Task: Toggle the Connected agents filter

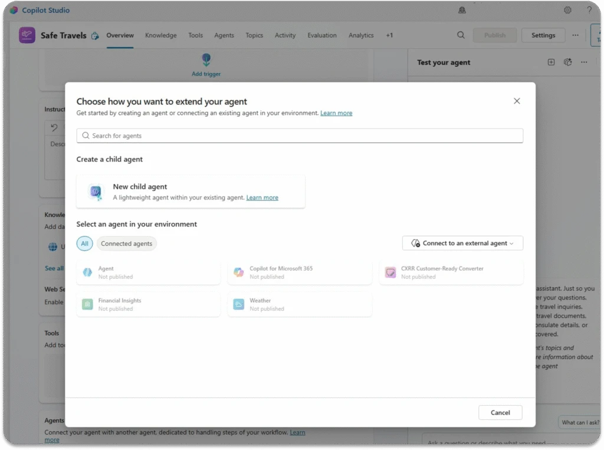Action: pos(126,243)
